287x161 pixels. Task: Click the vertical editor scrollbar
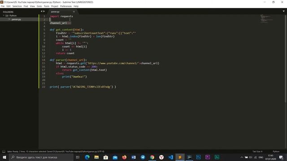pos(286,59)
